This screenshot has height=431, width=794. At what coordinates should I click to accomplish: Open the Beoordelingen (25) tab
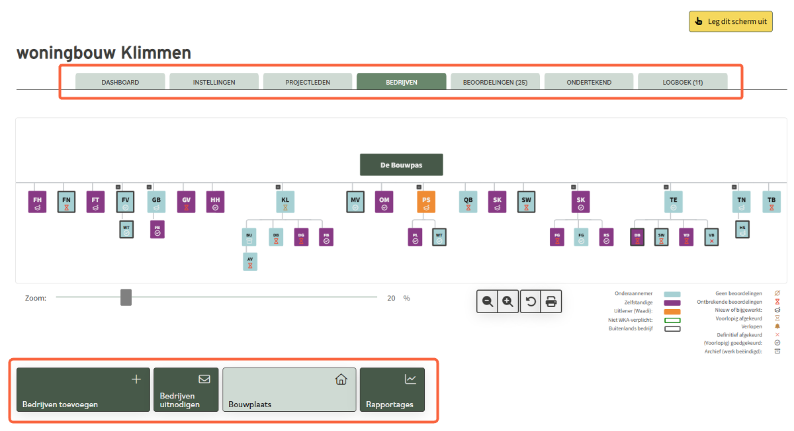[x=495, y=82]
